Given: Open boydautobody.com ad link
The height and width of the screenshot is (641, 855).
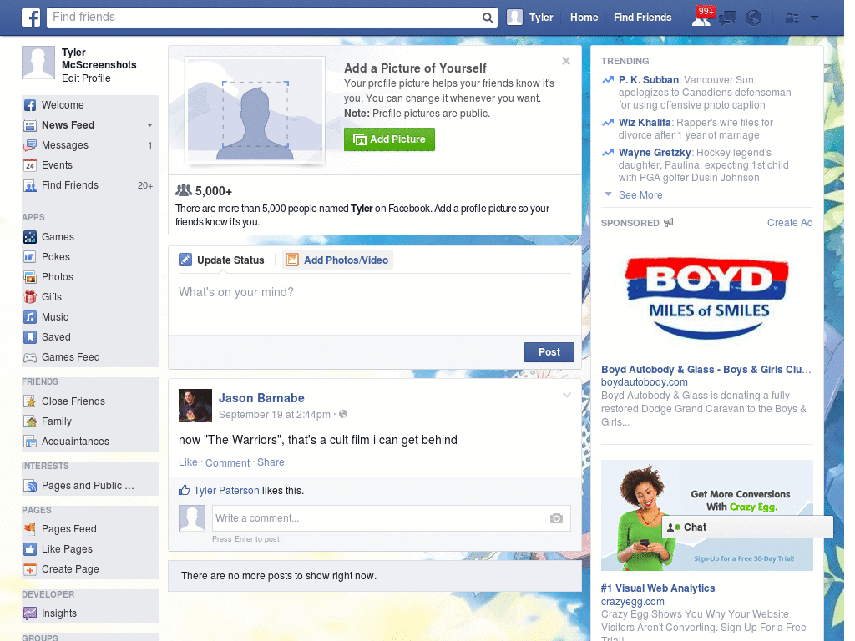Looking at the screenshot, I should [644, 382].
